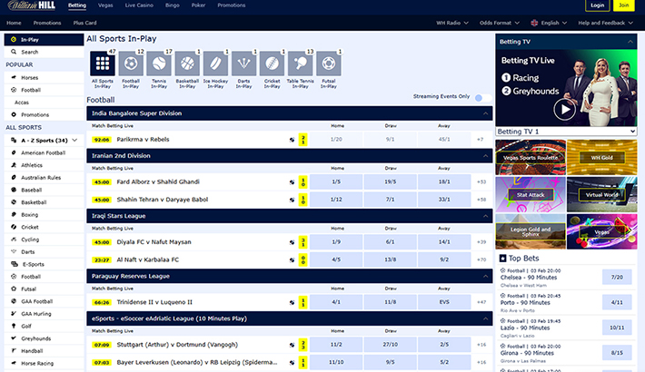Click stats icon for Diyala FC v Nafut Maysan

pos(292,242)
